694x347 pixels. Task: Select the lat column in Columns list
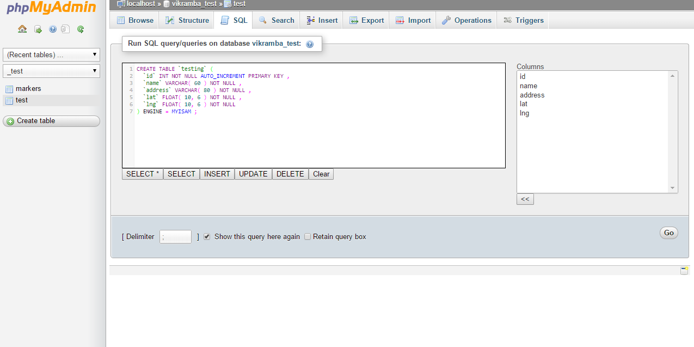[x=593, y=104]
